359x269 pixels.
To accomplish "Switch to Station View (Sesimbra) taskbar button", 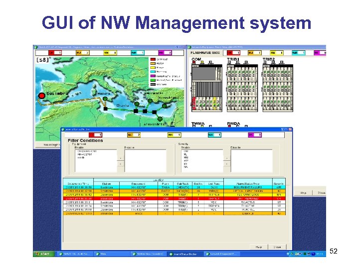I will click(148, 254).
